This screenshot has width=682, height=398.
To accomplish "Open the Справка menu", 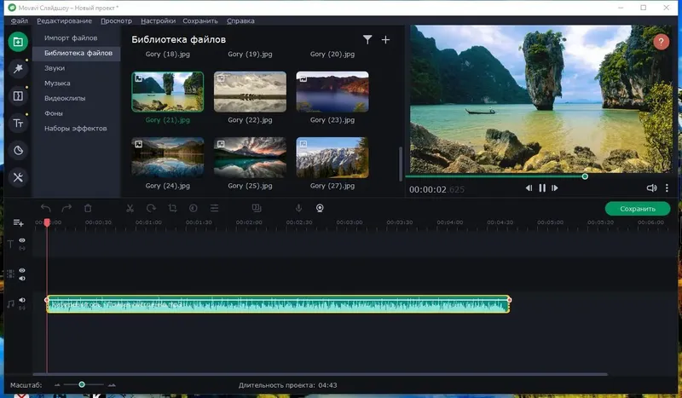I will click(240, 20).
